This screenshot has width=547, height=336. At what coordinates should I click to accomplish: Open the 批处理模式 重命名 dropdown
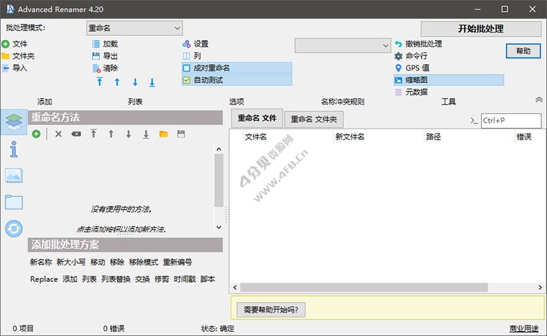click(134, 28)
